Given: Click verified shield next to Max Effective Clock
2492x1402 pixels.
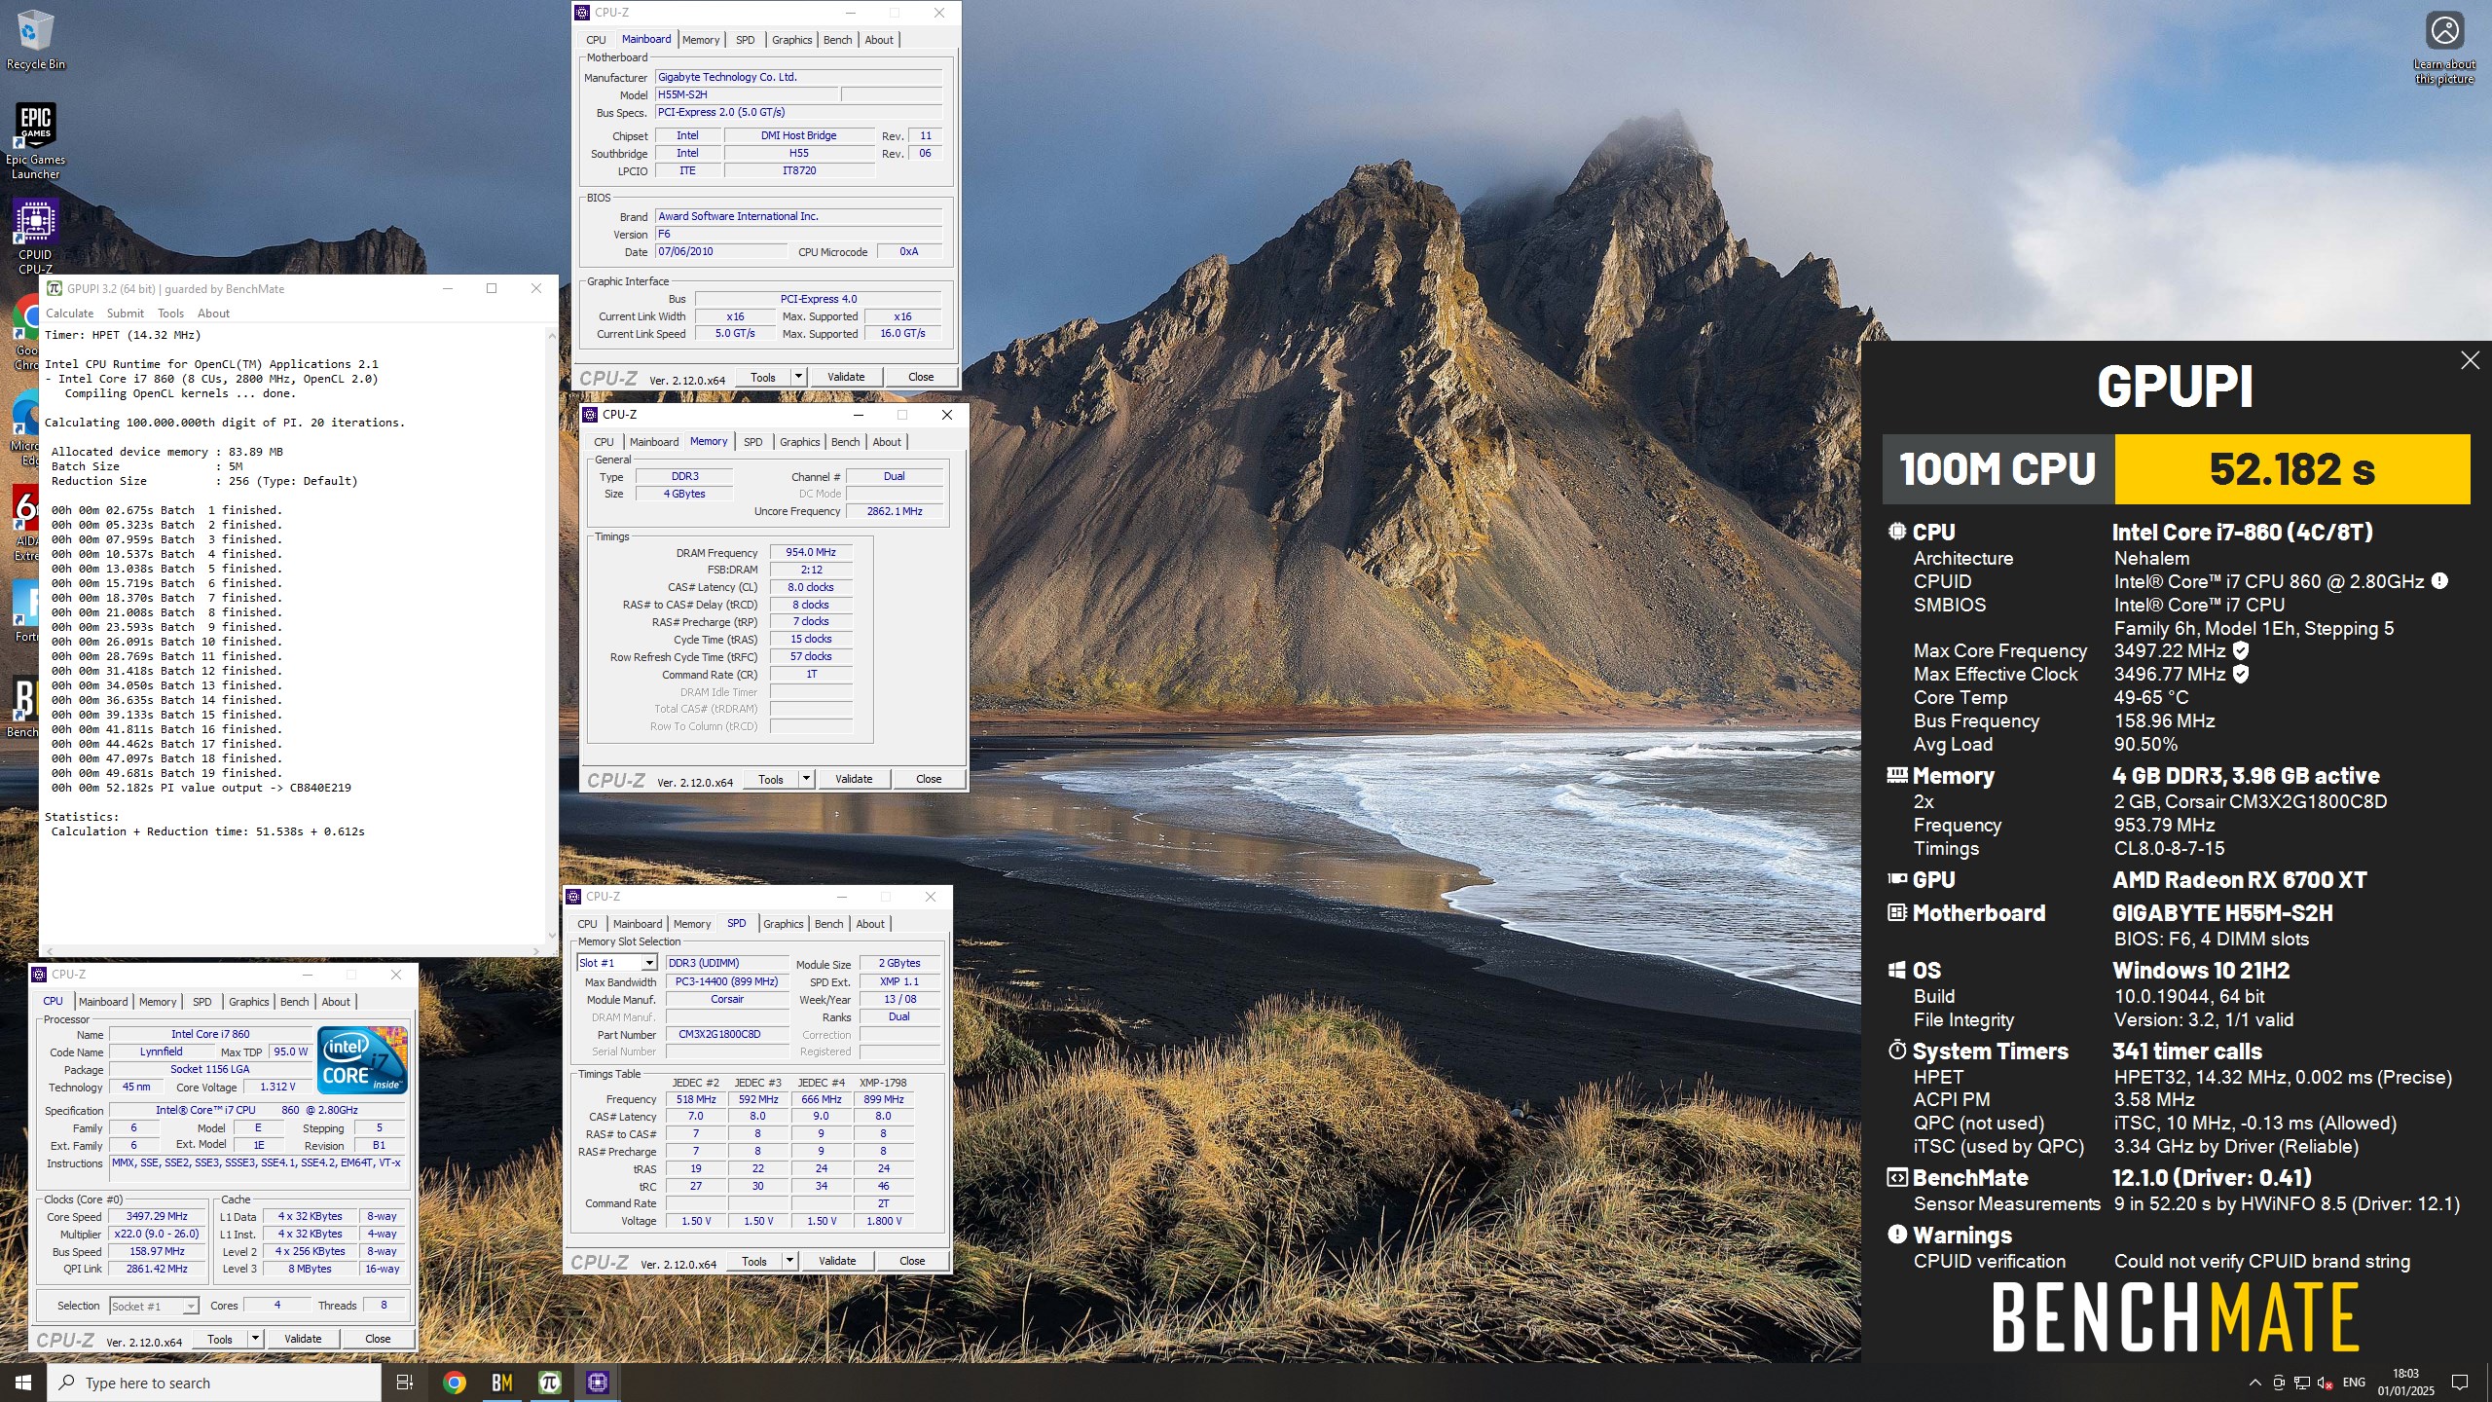Looking at the screenshot, I should 2240,674.
